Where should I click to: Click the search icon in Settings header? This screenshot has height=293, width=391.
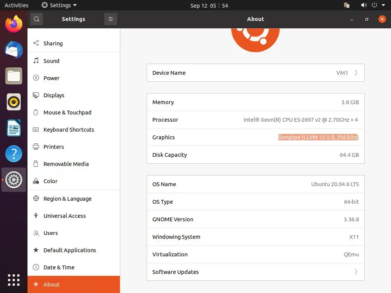(x=36, y=19)
